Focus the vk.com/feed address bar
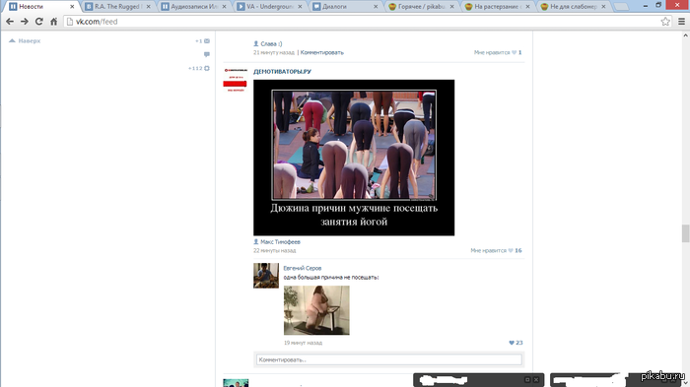This screenshot has width=690, height=387. click(361, 22)
